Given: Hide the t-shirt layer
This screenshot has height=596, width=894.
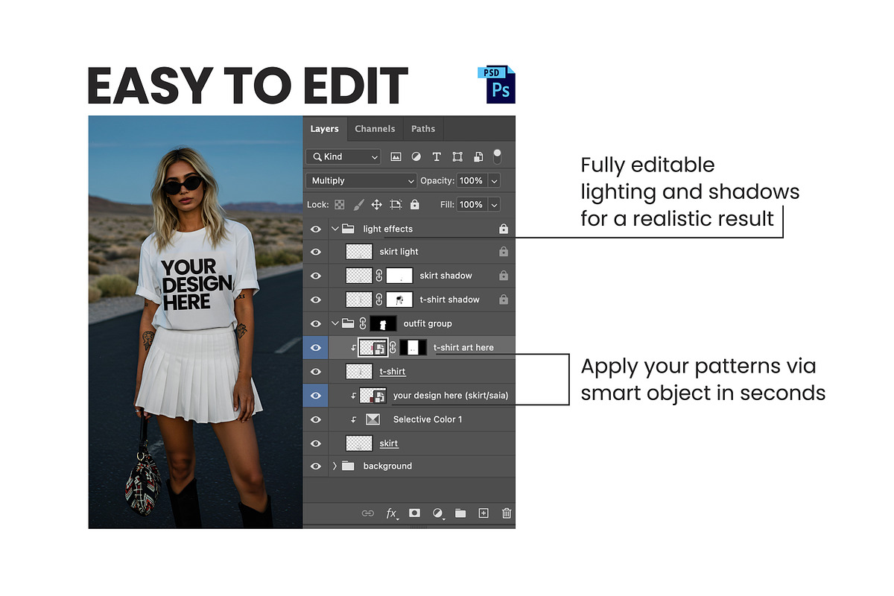Looking at the screenshot, I should (x=316, y=371).
